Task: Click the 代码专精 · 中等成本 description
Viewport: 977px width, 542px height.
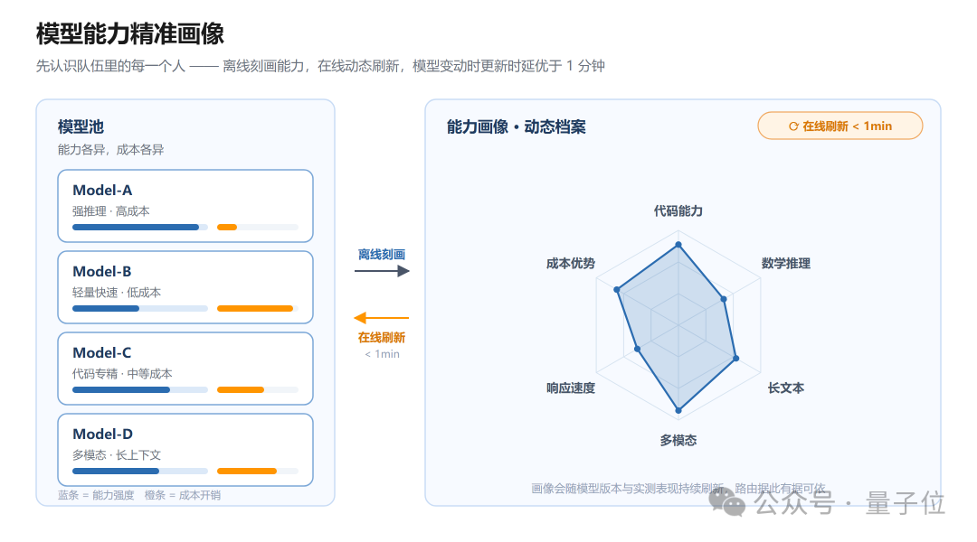Action: 122,374
